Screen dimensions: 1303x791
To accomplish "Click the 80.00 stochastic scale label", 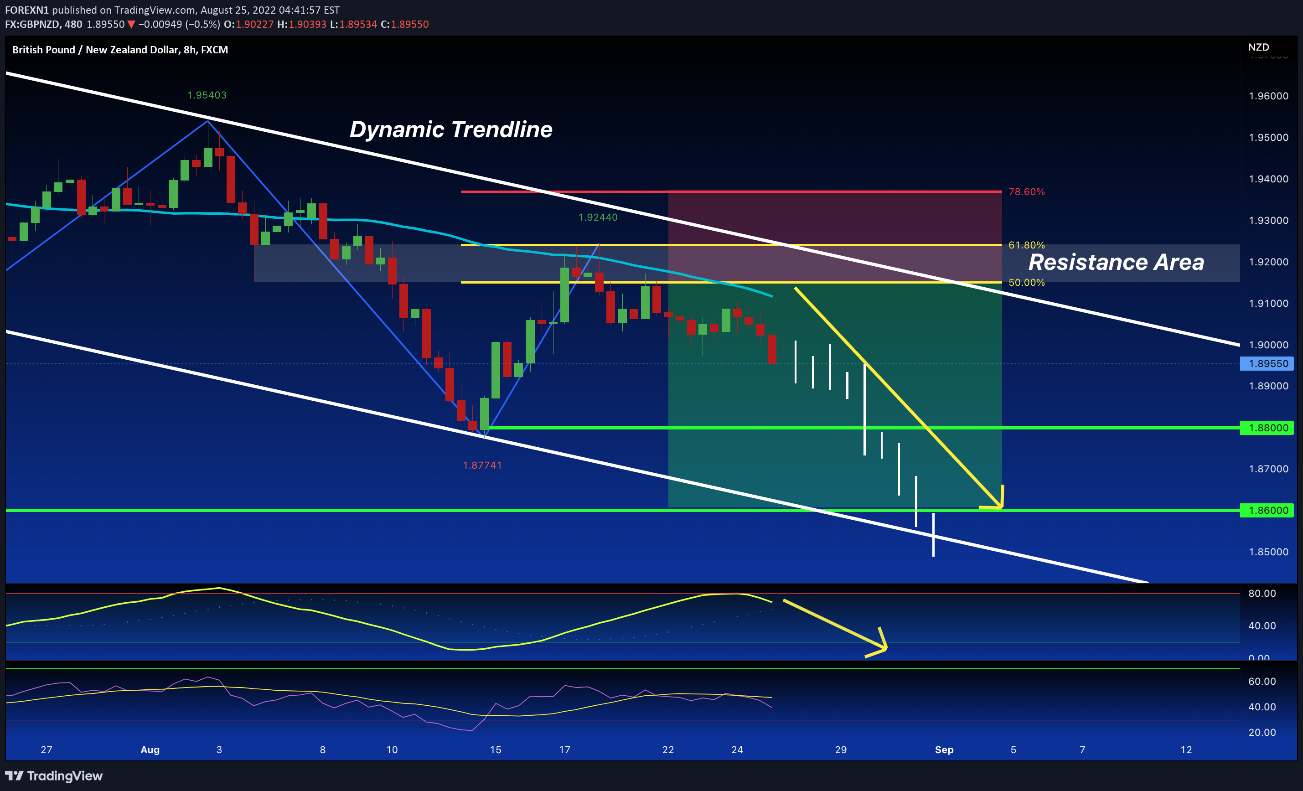I will coord(1262,593).
